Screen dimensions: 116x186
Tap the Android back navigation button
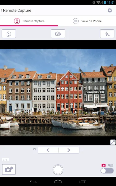coord(33,181)
